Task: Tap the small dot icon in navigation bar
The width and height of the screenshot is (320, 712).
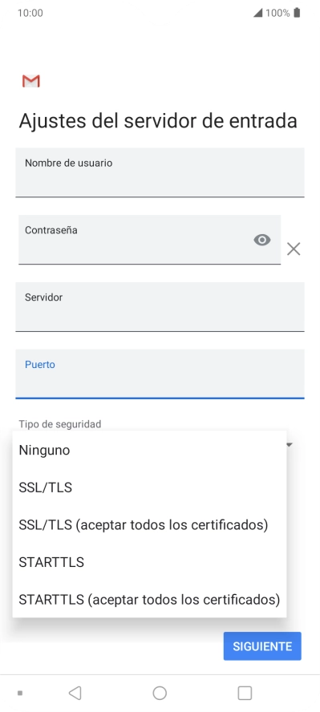Action: 20,694
